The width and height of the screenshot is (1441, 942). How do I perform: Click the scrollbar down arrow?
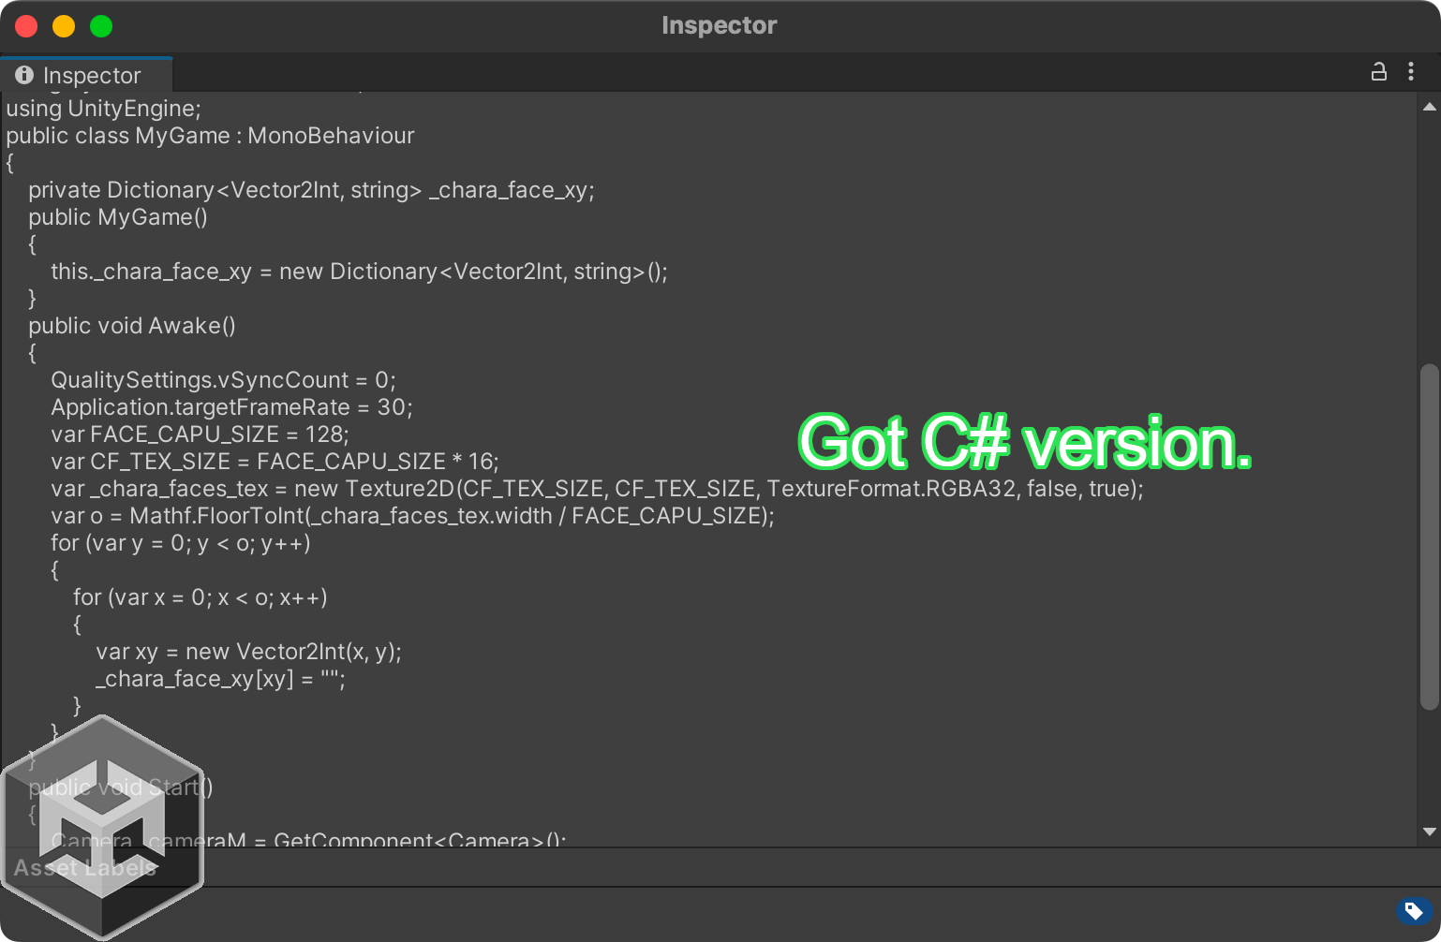pyautogui.click(x=1428, y=830)
